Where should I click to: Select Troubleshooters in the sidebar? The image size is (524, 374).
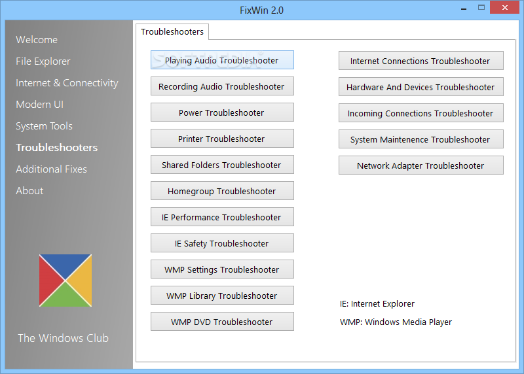tap(57, 148)
